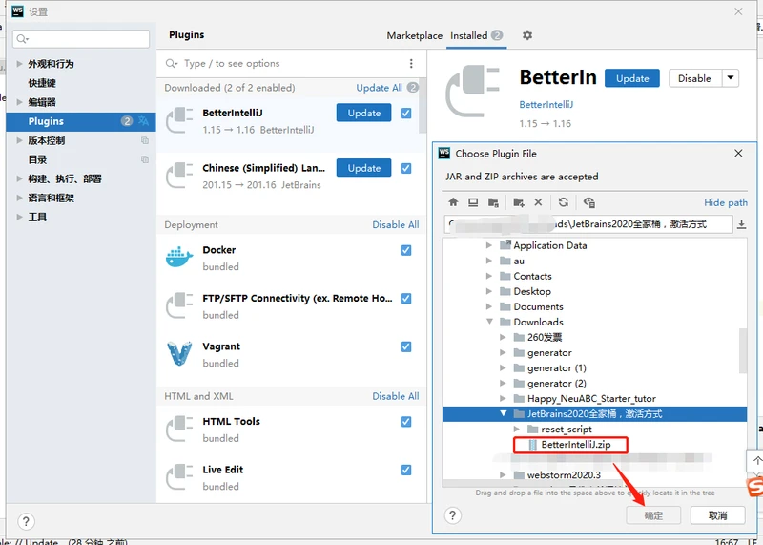Switch to the Marketplace tab
Image resolution: width=763 pixels, height=545 pixels.
click(414, 35)
